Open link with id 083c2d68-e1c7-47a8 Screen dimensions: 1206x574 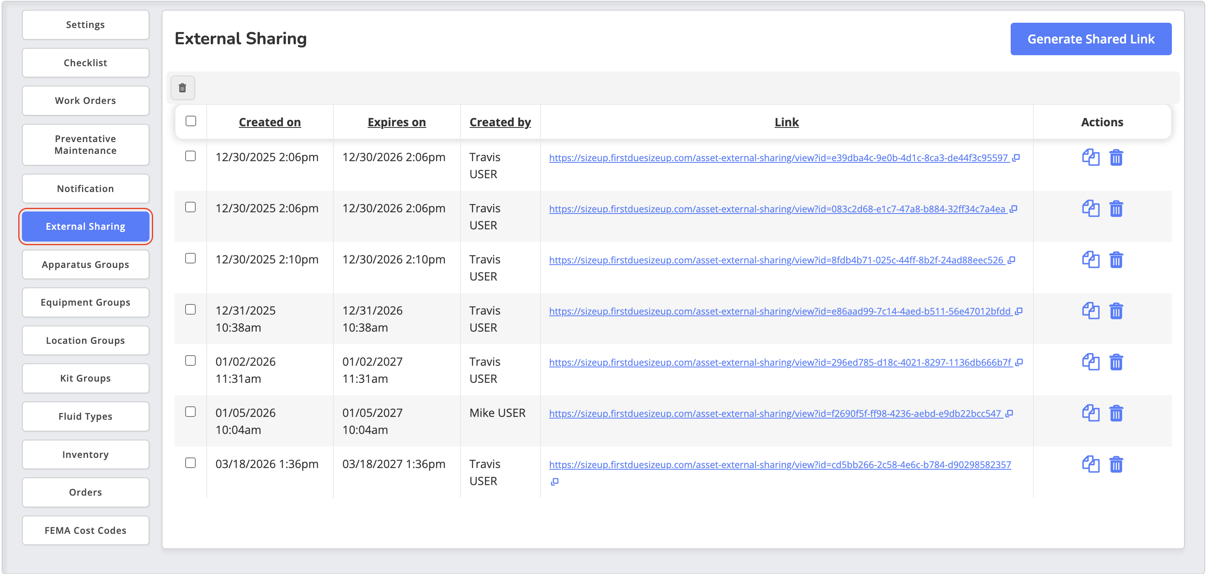777,209
